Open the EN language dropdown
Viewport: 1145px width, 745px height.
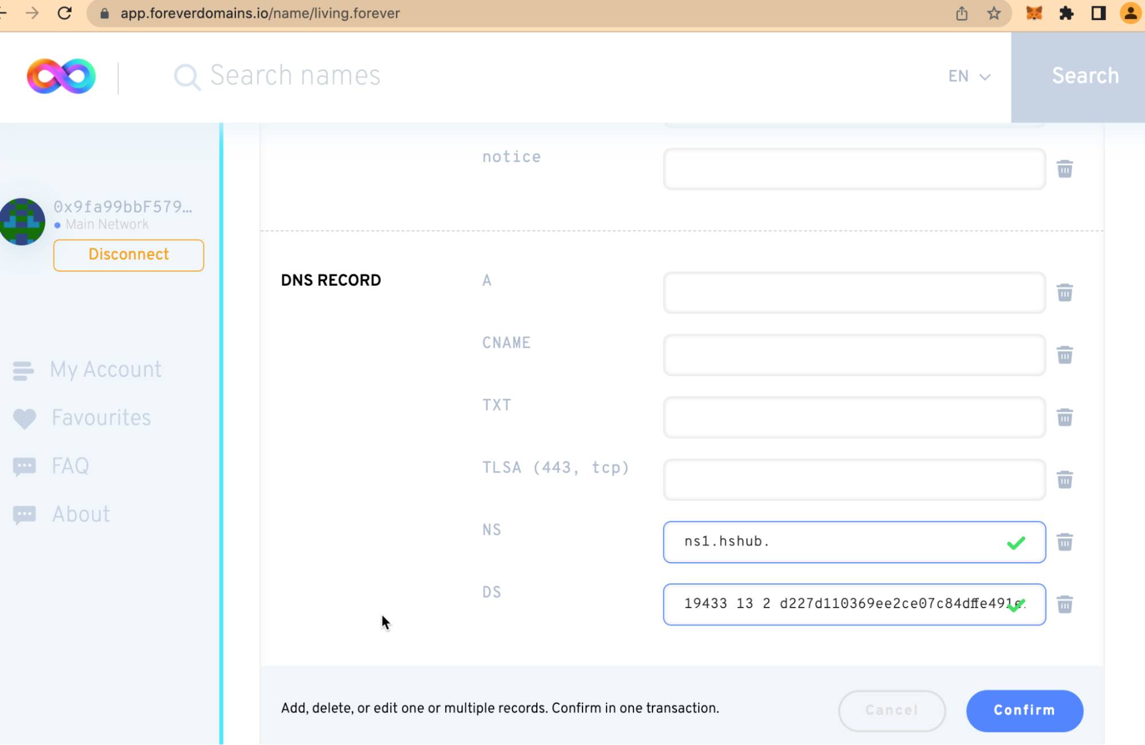coord(969,76)
